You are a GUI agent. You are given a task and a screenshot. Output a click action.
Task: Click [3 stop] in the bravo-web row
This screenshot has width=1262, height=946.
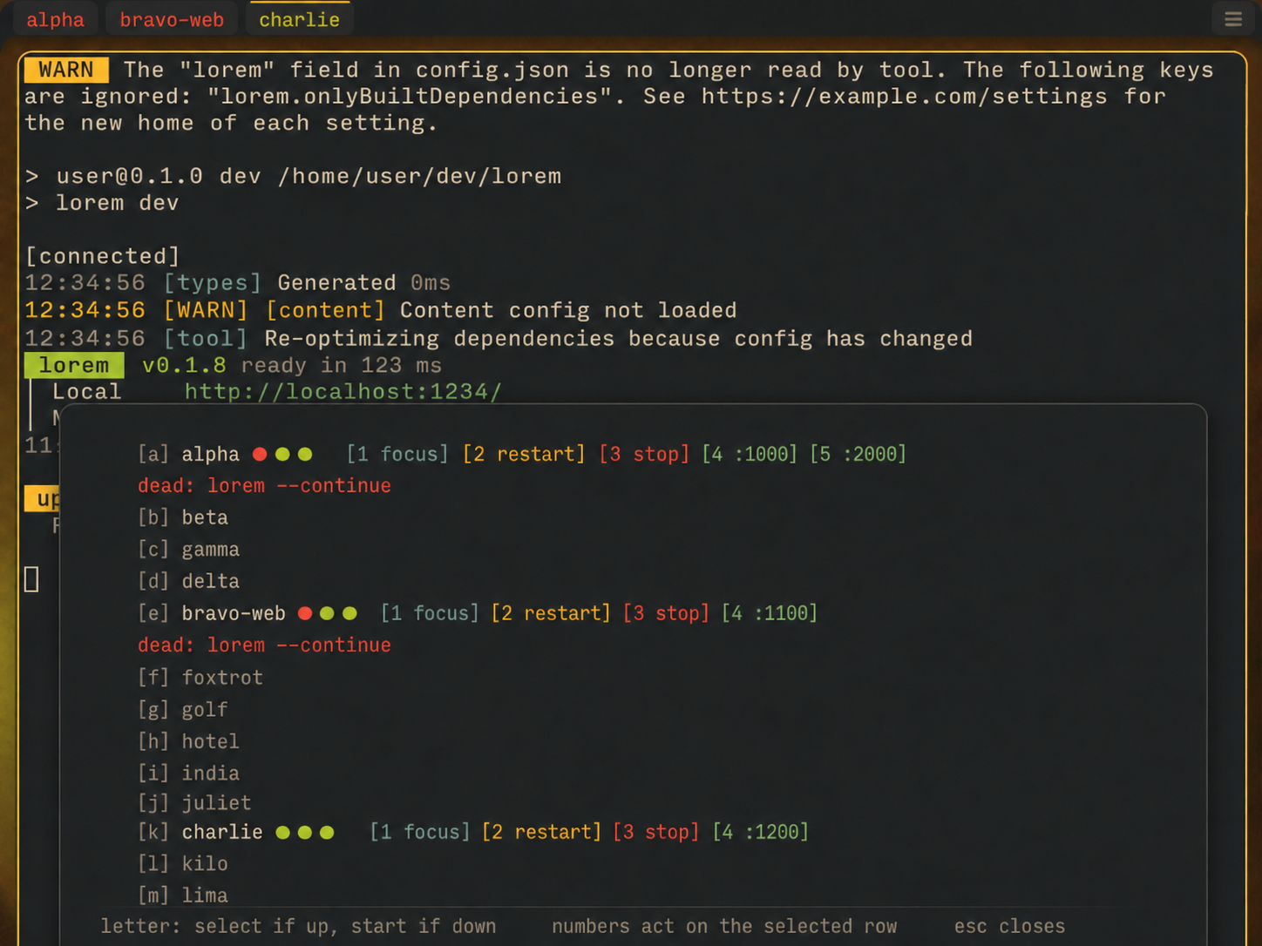tap(667, 613)
